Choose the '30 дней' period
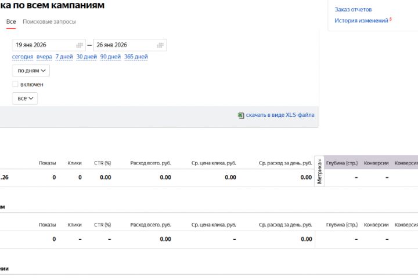418x278 pixels. click(87, 57)
